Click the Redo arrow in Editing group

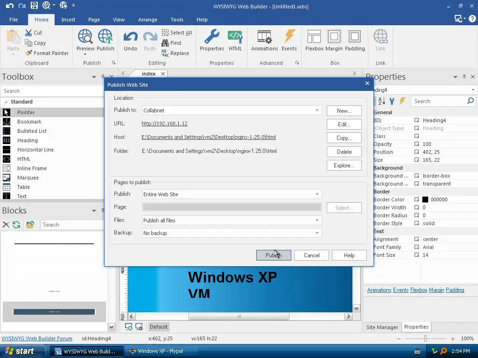[x=150, y=37]
